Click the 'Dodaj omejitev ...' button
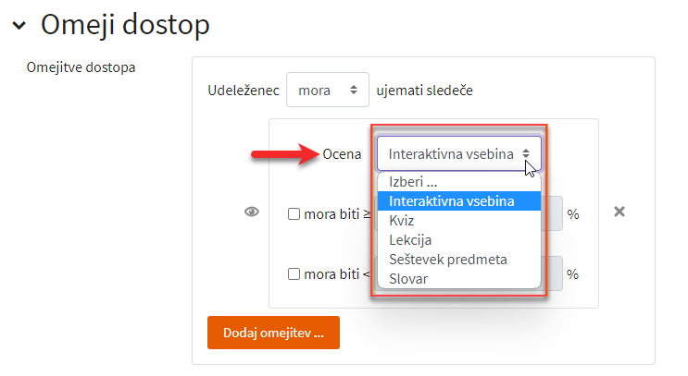 (x=273, y=333)
